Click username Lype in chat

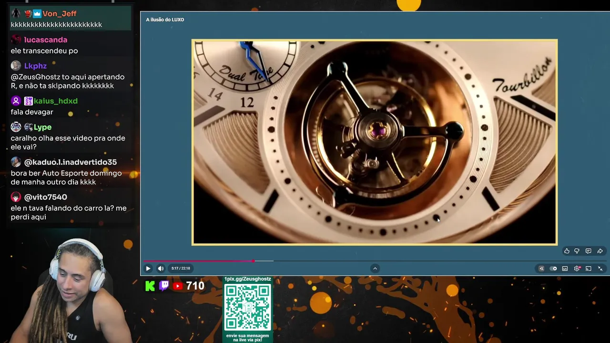[x=42, y=127]
